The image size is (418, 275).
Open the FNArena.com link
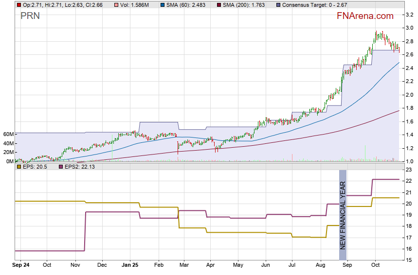click(365, 16)
